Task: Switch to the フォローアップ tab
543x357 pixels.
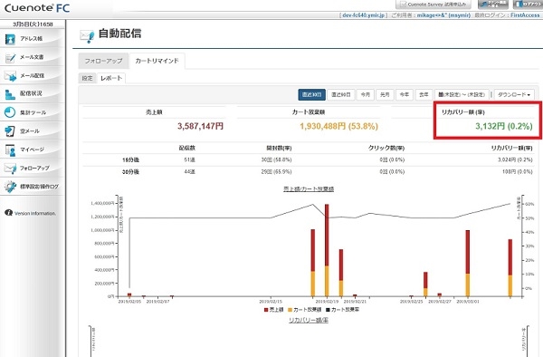Action: click(x=103, y=61)
